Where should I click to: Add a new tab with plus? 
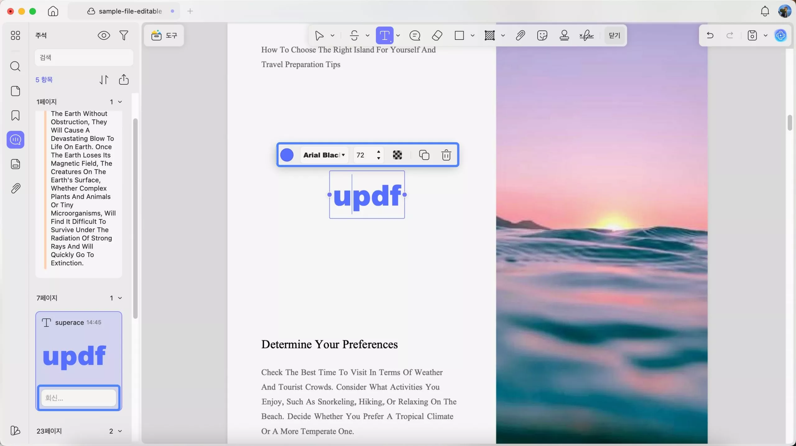click(190, 11)
